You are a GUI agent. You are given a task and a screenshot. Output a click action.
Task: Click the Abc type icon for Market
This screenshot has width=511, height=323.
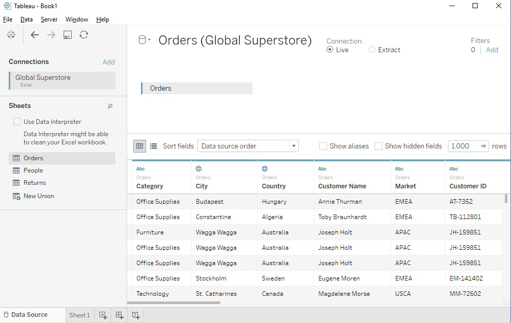[399, 168]
